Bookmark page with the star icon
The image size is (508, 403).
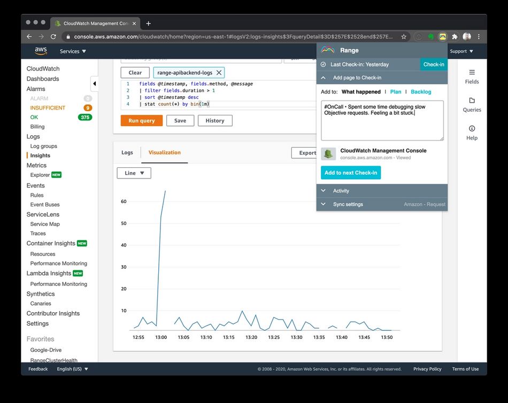click(x=404, y=36)
